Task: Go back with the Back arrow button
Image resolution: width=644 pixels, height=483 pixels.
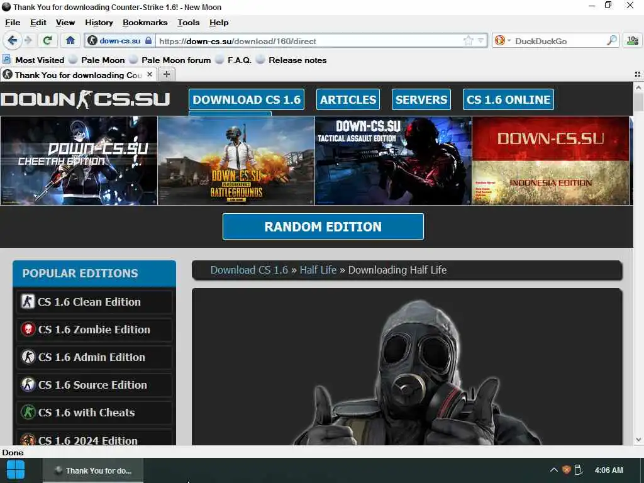Action: click(13, 41)
